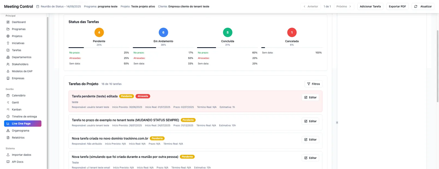Navigate to Kanban view
The image size is (439, 169).
[23, 109]
